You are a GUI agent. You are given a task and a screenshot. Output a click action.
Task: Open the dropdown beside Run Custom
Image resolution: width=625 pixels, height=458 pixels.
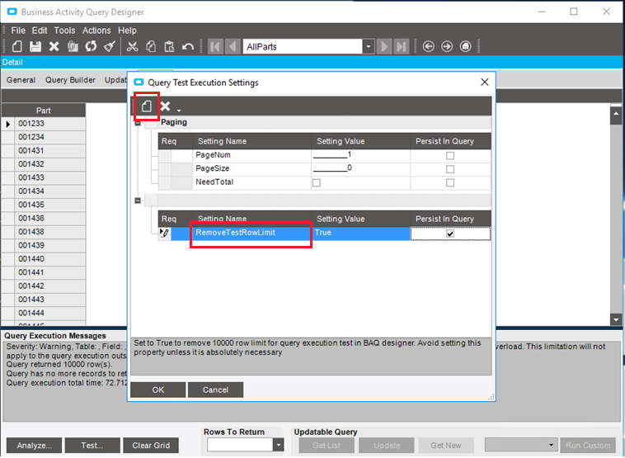coord(552,445)
